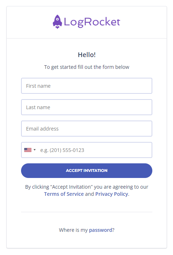The image size is (173, 255).
Task: Submit with the Accept Invitation button
Action: 87,170
